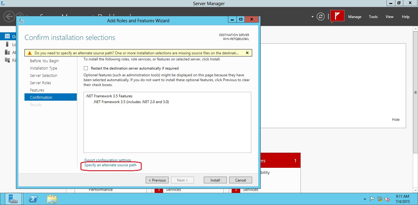This screenshot has height=205, width=418.
Task: Open File Explorer from the taskbar
Action: tap(52, 199)
